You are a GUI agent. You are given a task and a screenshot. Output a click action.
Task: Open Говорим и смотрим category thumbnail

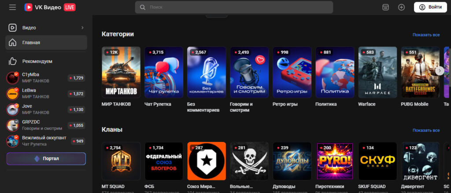(249, 73)
